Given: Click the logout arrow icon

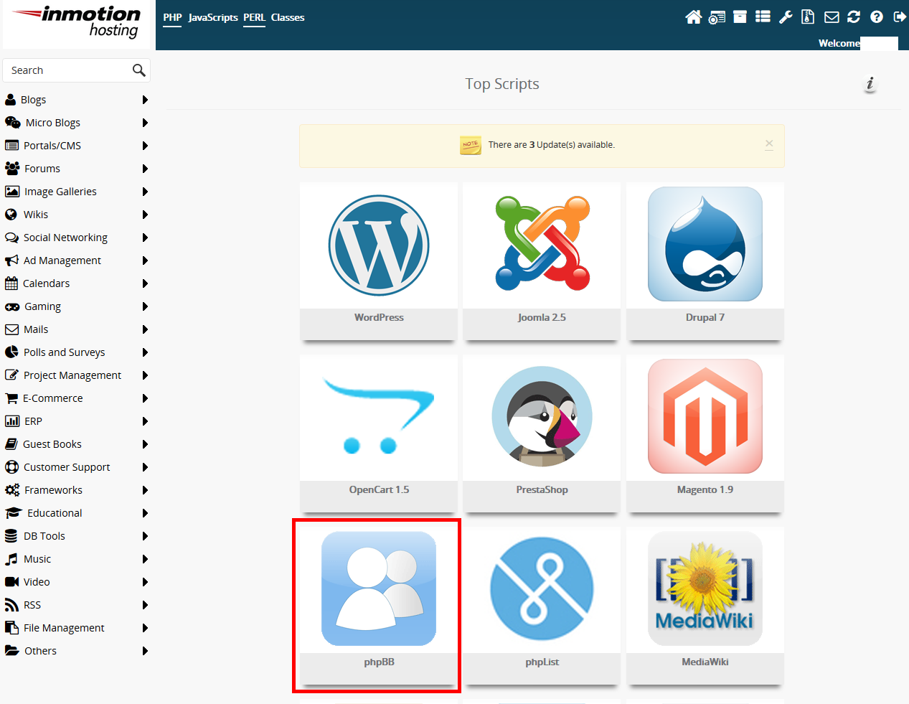Looking at the screenshot, I should [x=899, y=17].
